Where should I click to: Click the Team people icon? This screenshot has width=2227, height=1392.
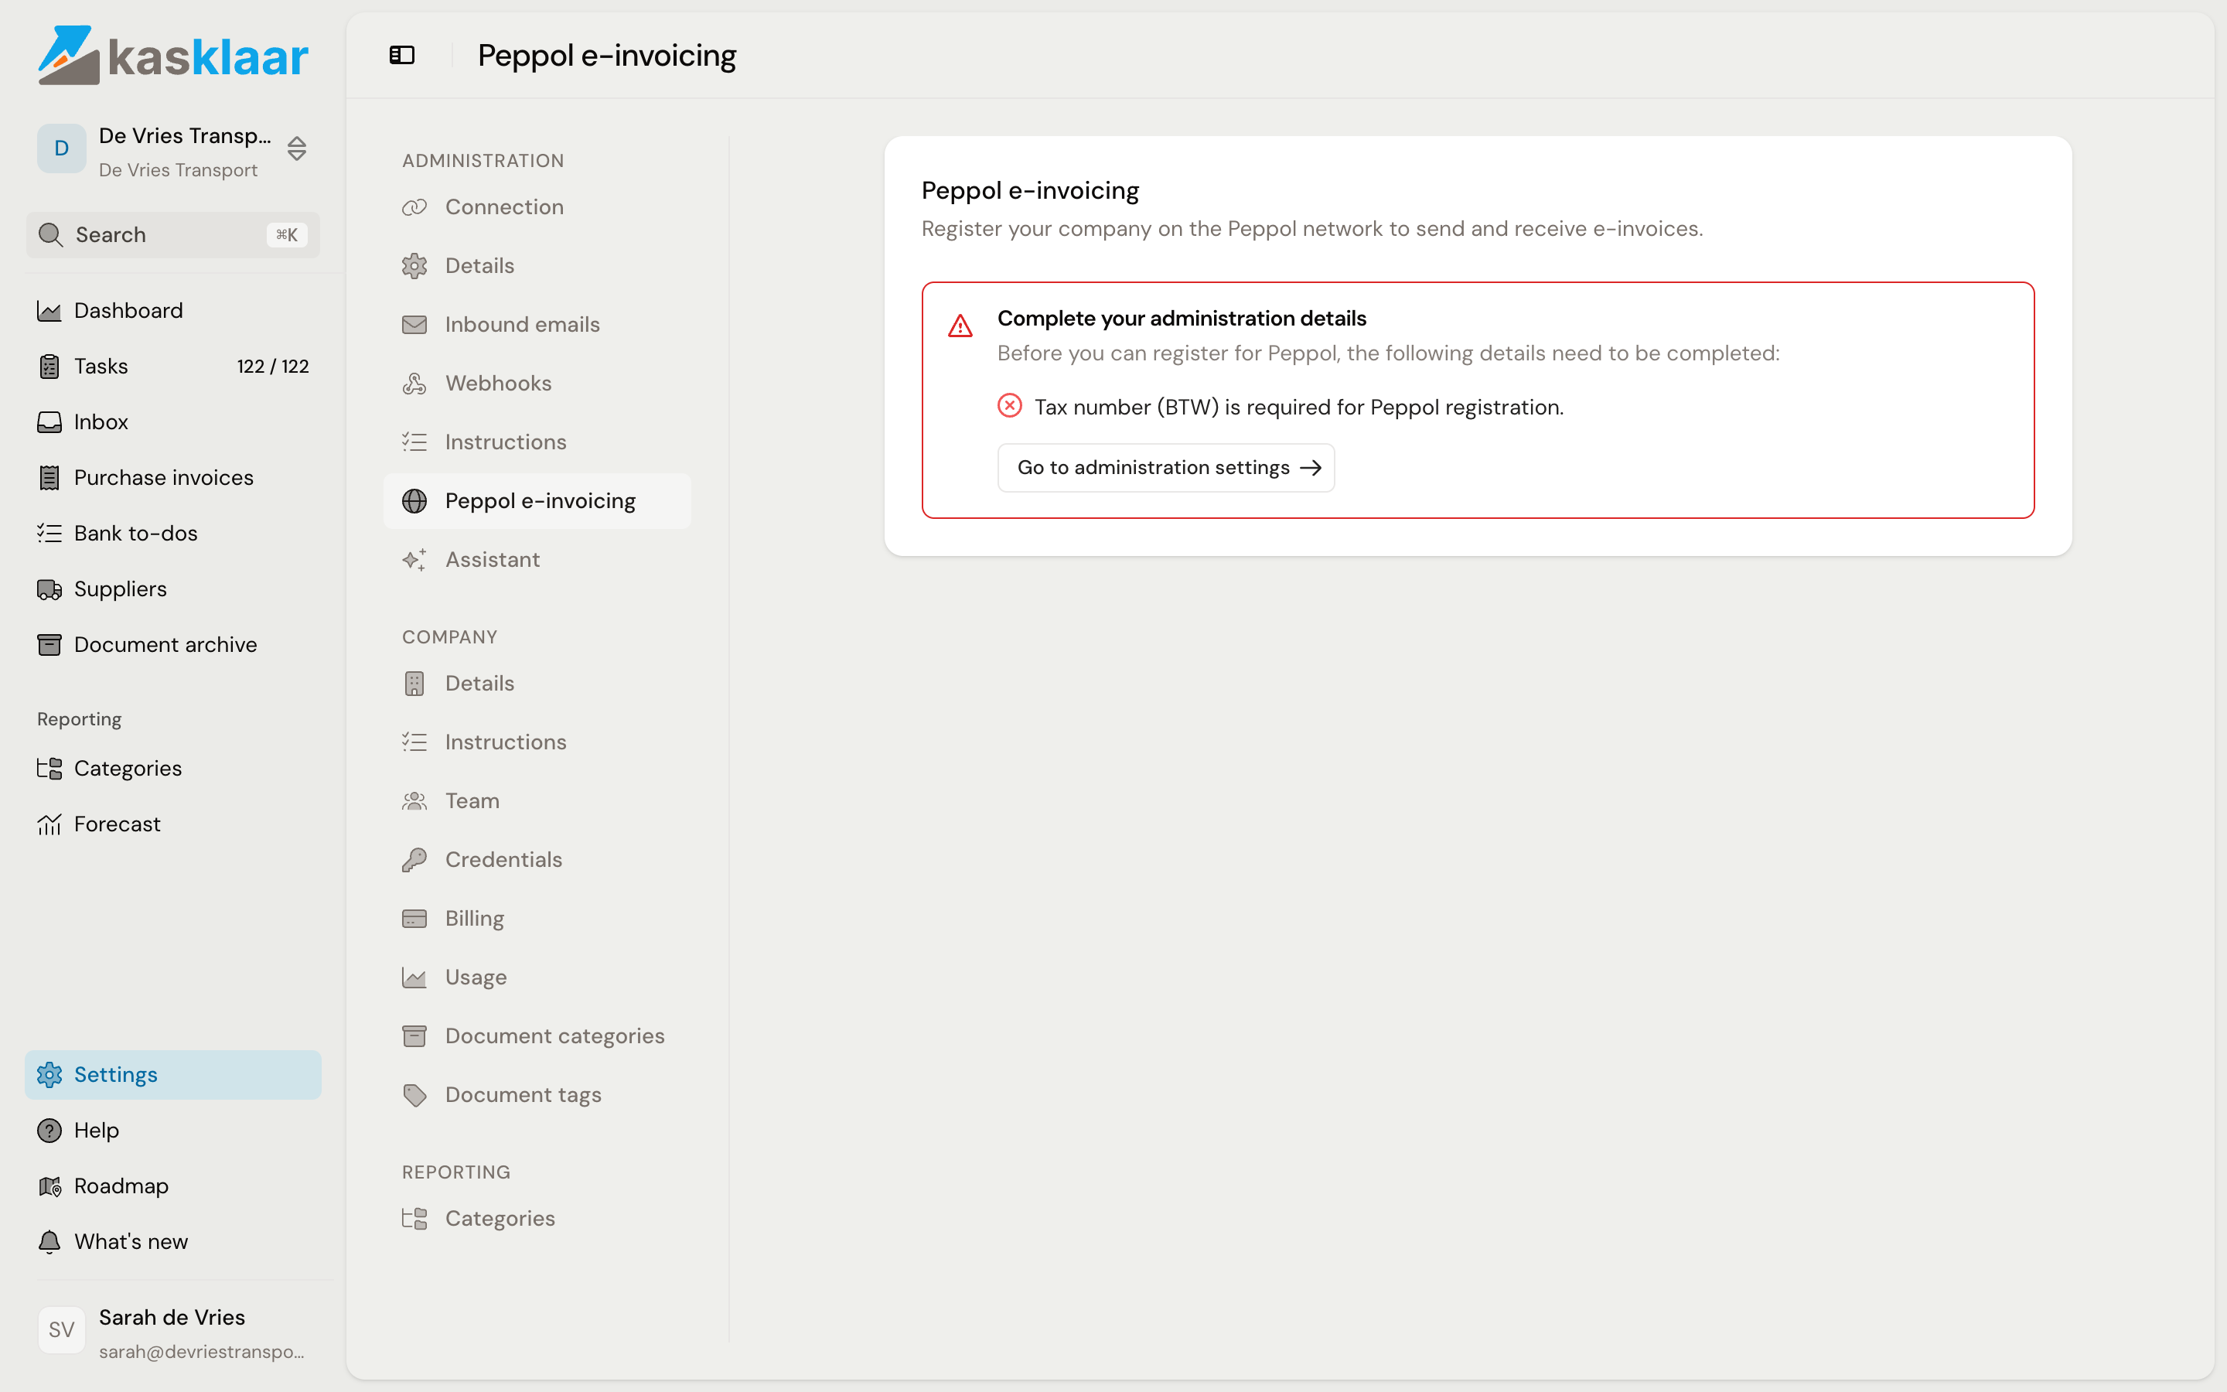click(x=414, y=801)
